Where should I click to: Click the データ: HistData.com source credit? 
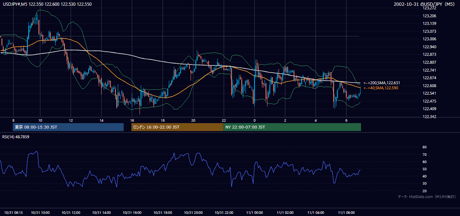(x=427, y=197)
